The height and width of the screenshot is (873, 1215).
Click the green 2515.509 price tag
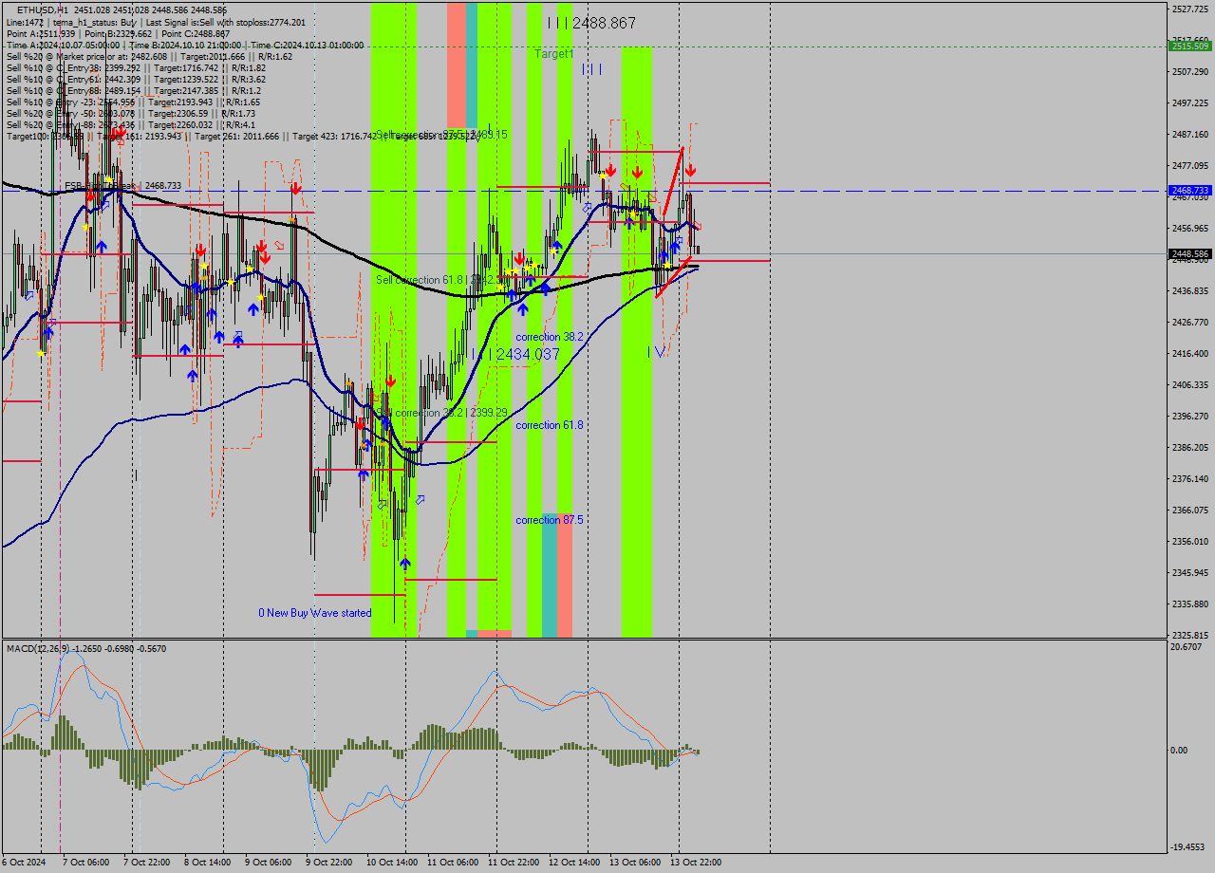pos(1189,46)
